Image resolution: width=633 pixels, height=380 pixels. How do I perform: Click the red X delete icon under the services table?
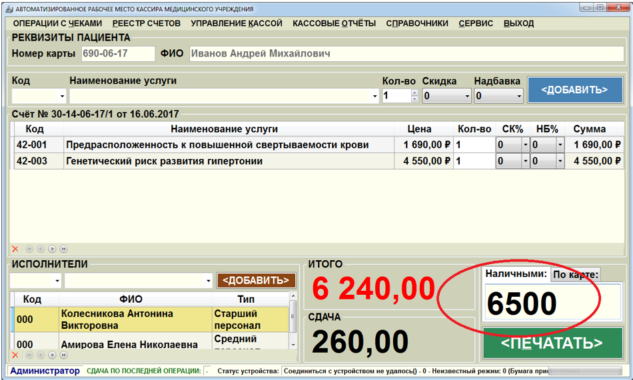(15, 249)
